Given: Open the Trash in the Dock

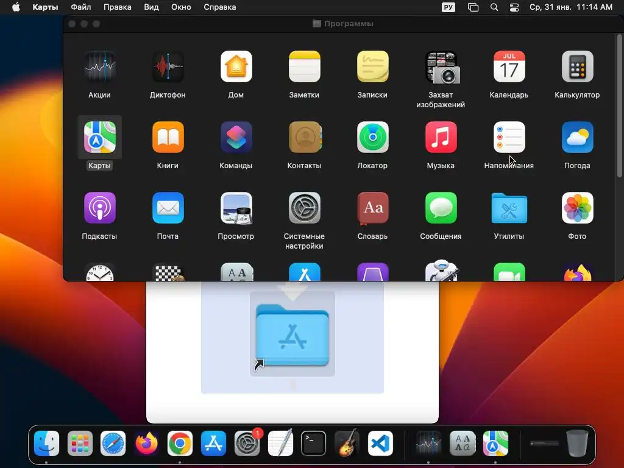Looking at the screenshot, I should pos(578,443).
